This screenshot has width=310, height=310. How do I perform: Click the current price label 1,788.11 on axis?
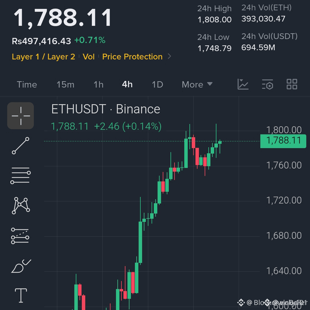tap(283, 141)
